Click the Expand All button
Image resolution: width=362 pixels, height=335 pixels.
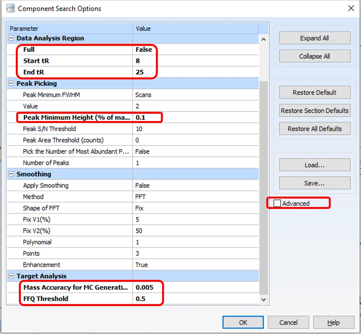pos(315,38)
